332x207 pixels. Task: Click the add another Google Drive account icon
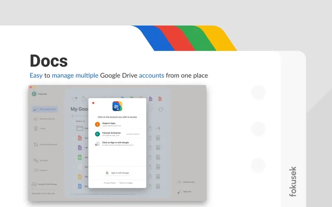click(x=97, y=144)
